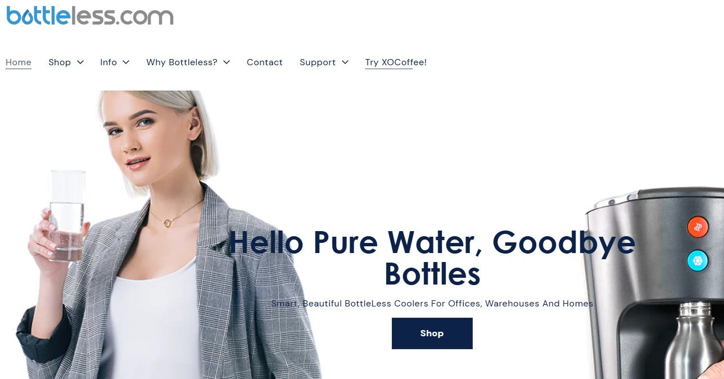Click the water cooler product image
Image resolution: width=724 pixels, height=379 pixels.
(x=654, y=283)
